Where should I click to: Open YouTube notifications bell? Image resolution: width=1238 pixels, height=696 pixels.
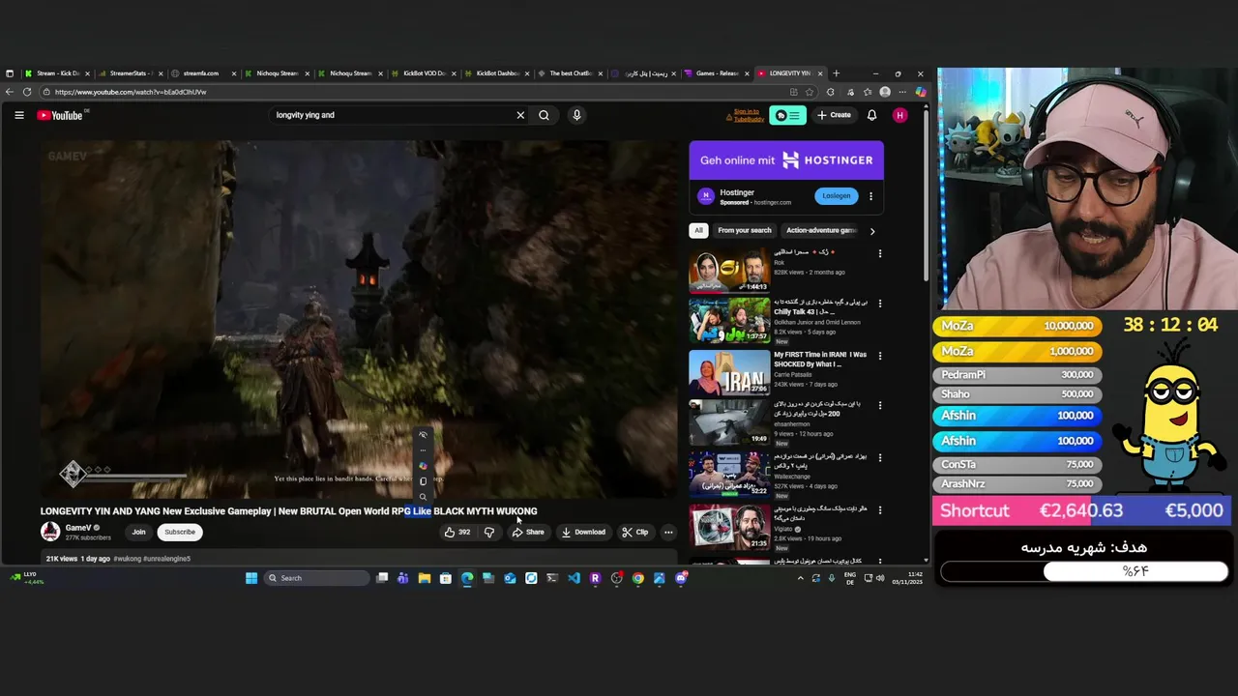point(871,115)
